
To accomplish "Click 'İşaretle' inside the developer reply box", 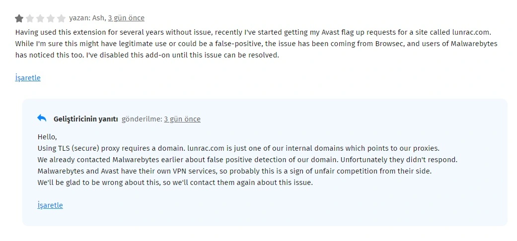I will [50, 205].
